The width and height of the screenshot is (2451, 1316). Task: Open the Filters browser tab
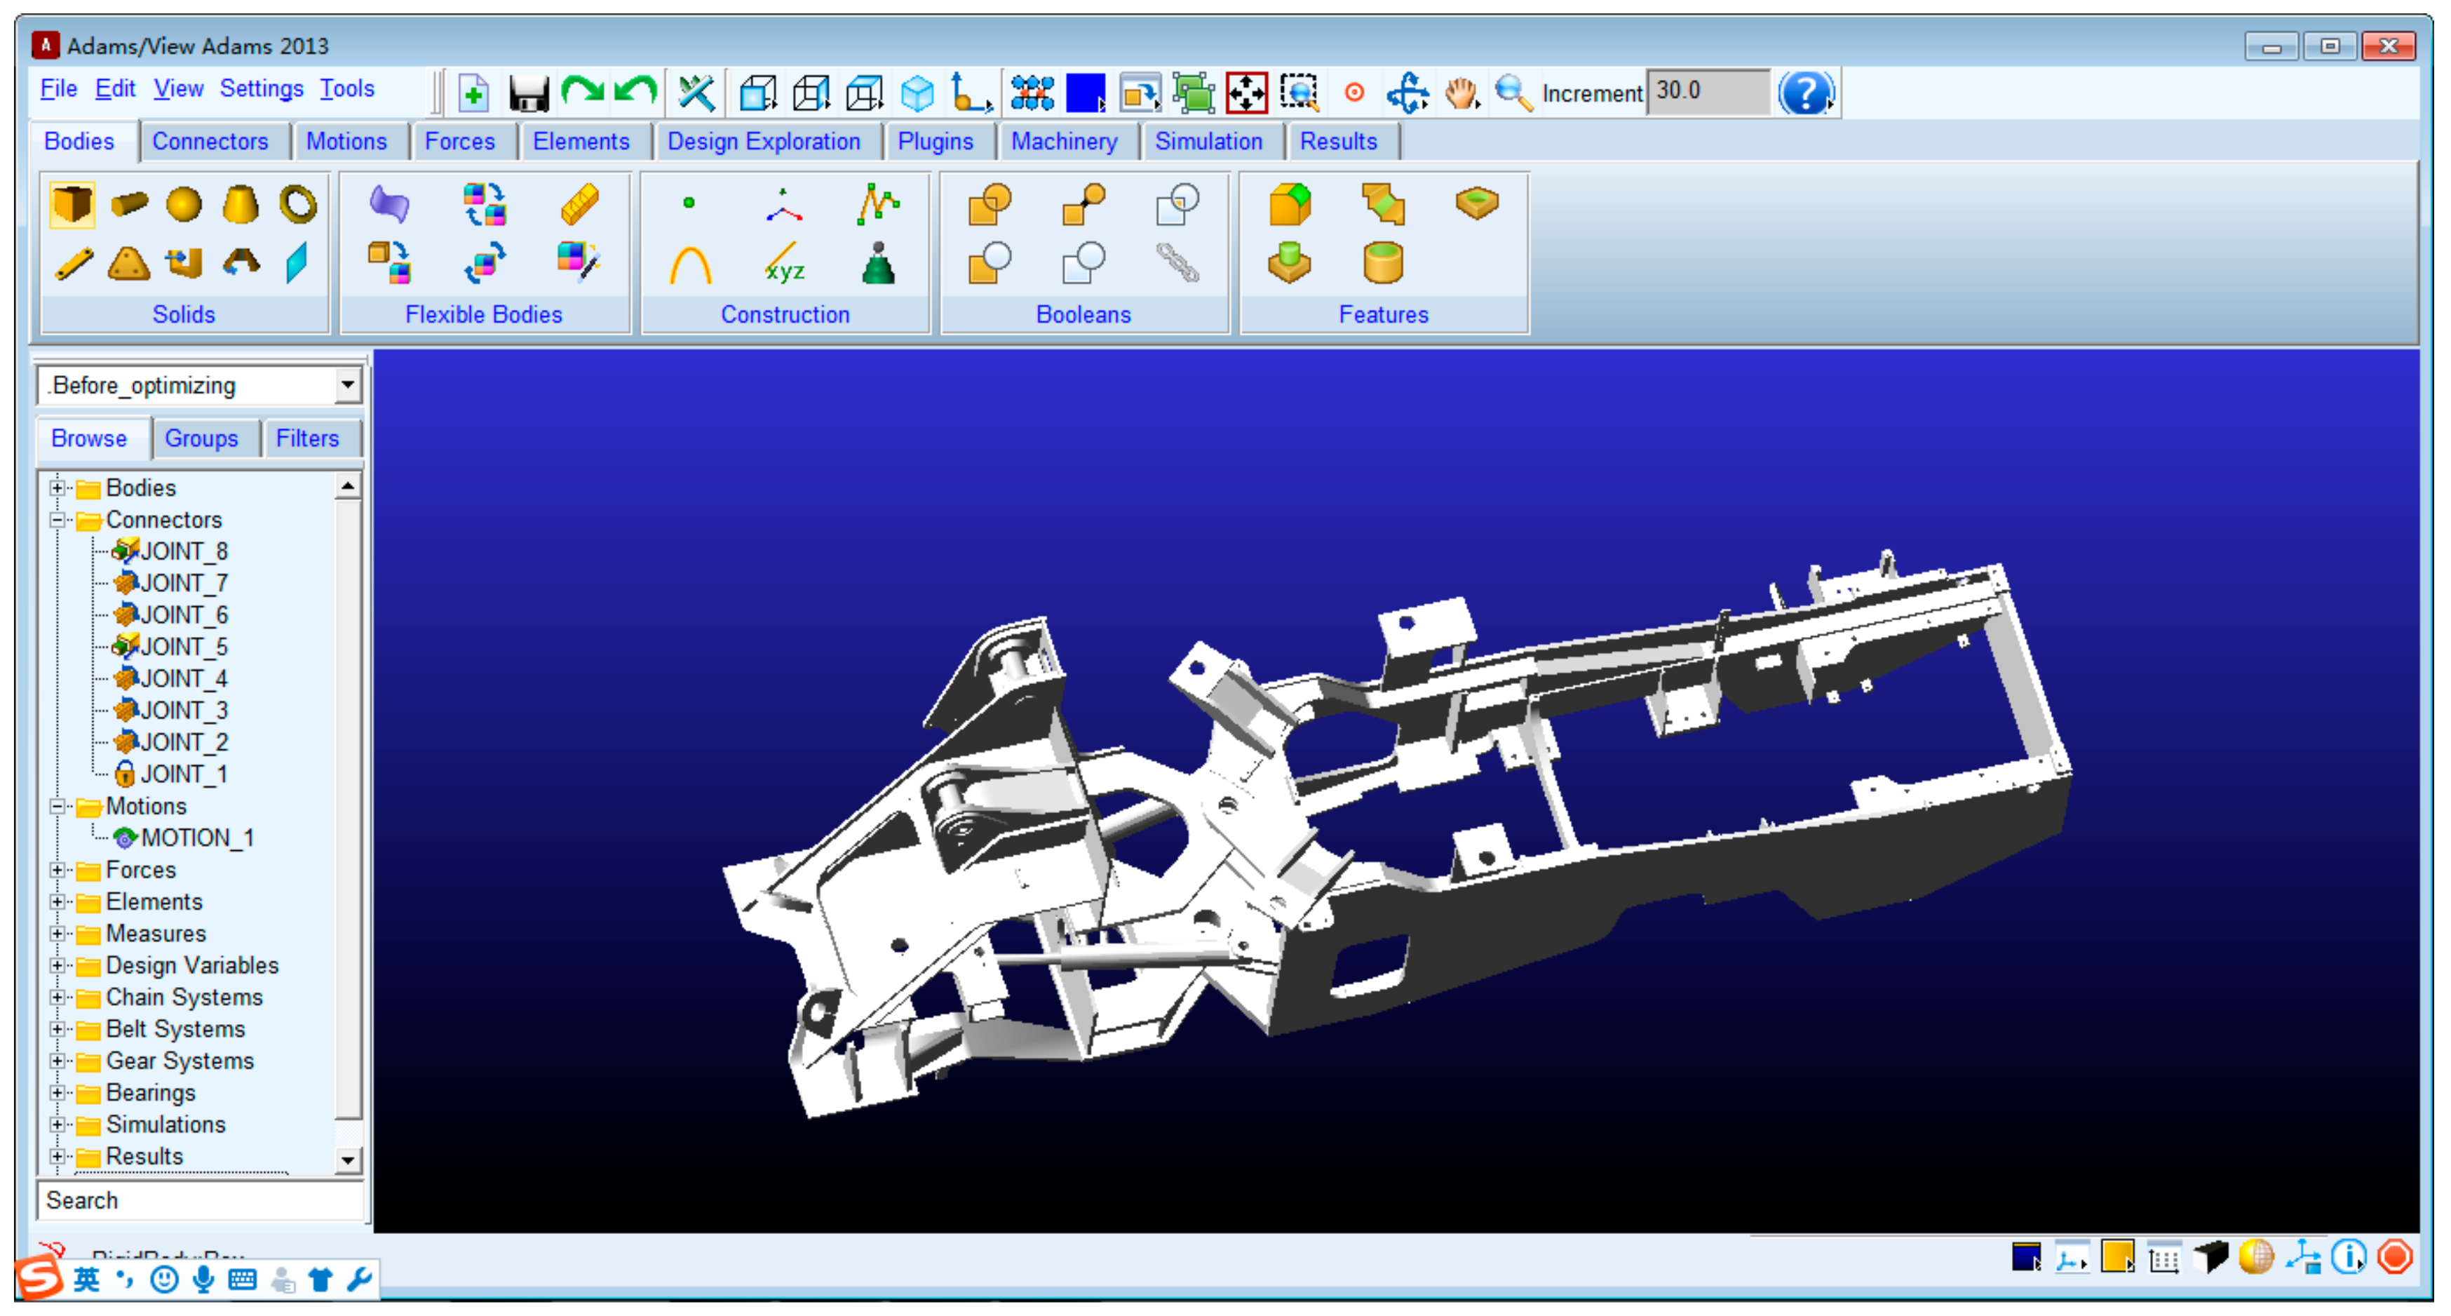306,438
